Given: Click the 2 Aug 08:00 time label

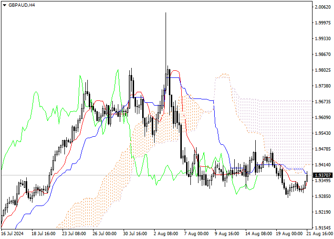Looking at the screenshot, I should (166, 234).
